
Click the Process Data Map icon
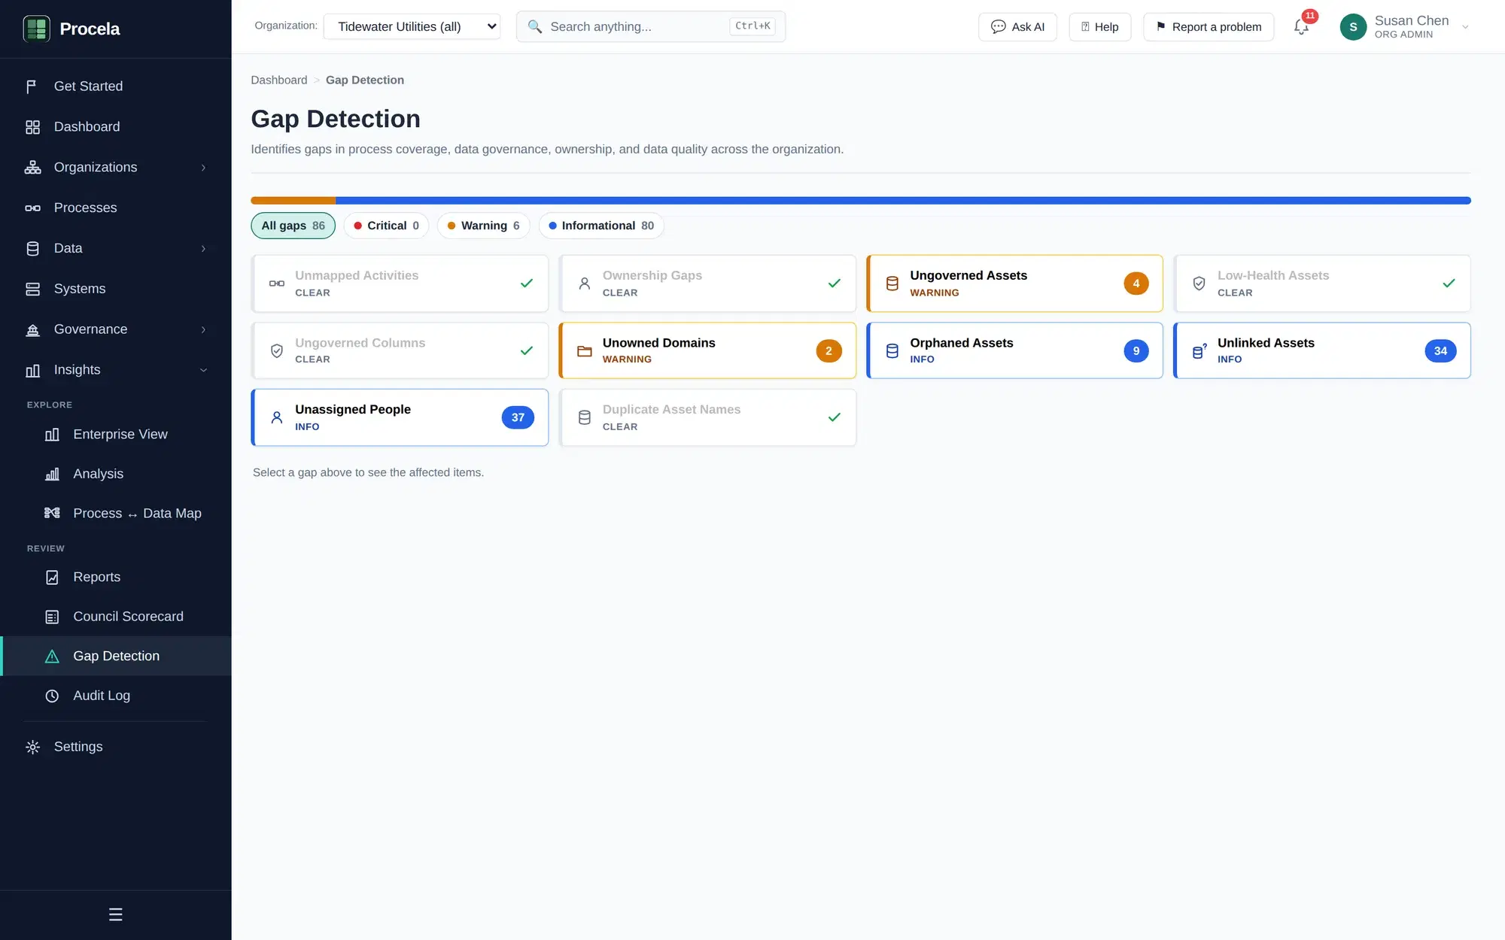pyautogui.click(x=52, y=514)
